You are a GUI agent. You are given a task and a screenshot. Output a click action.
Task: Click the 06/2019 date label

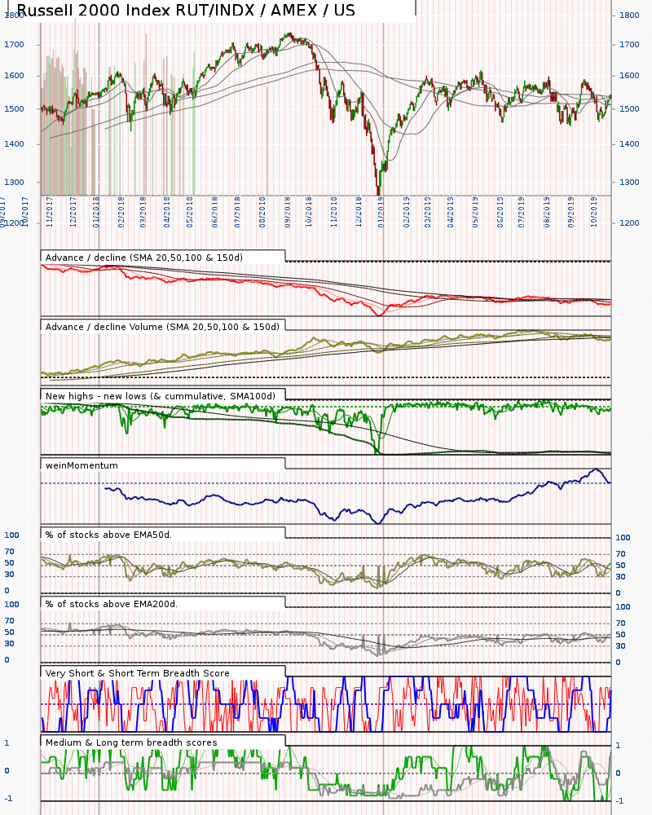[500, 212]
